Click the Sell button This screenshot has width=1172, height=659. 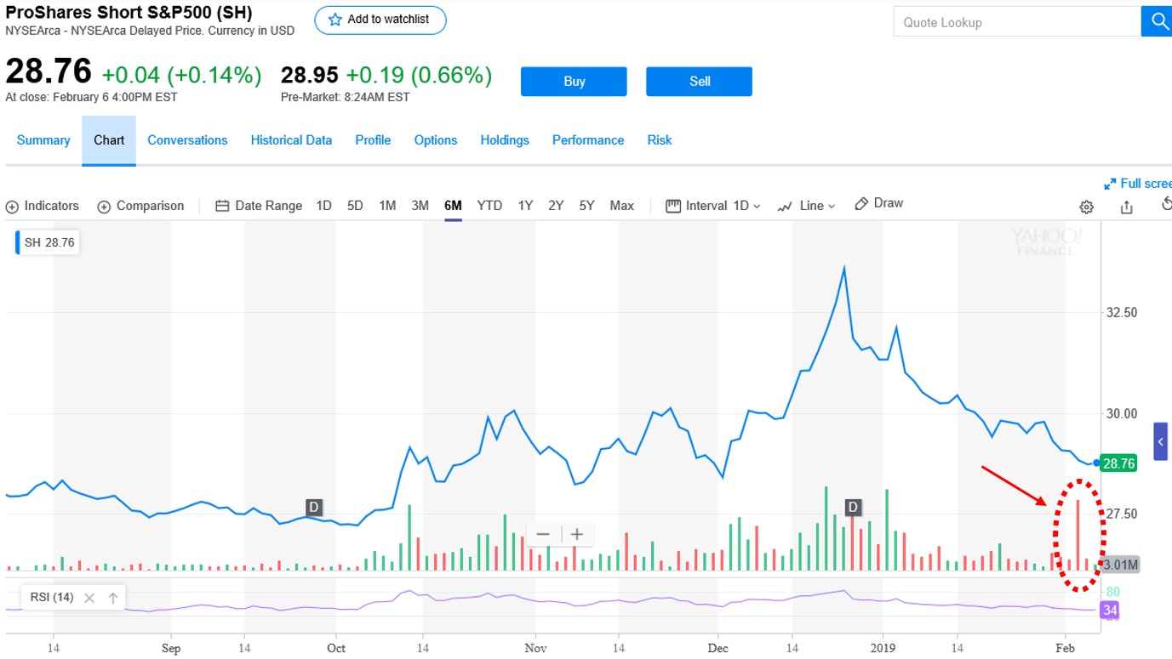(x=700, y=82)
